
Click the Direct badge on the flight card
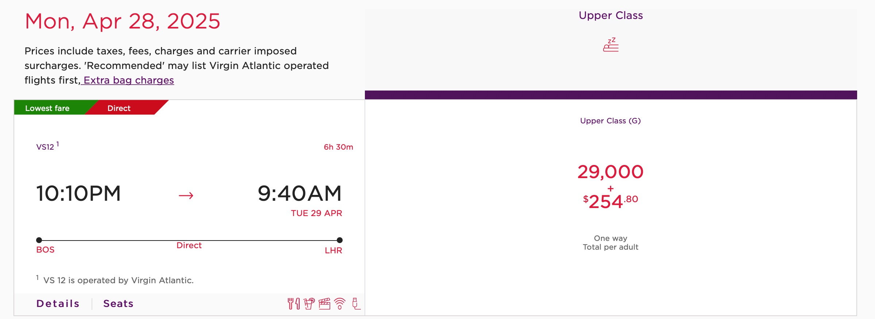coord(118,108)
